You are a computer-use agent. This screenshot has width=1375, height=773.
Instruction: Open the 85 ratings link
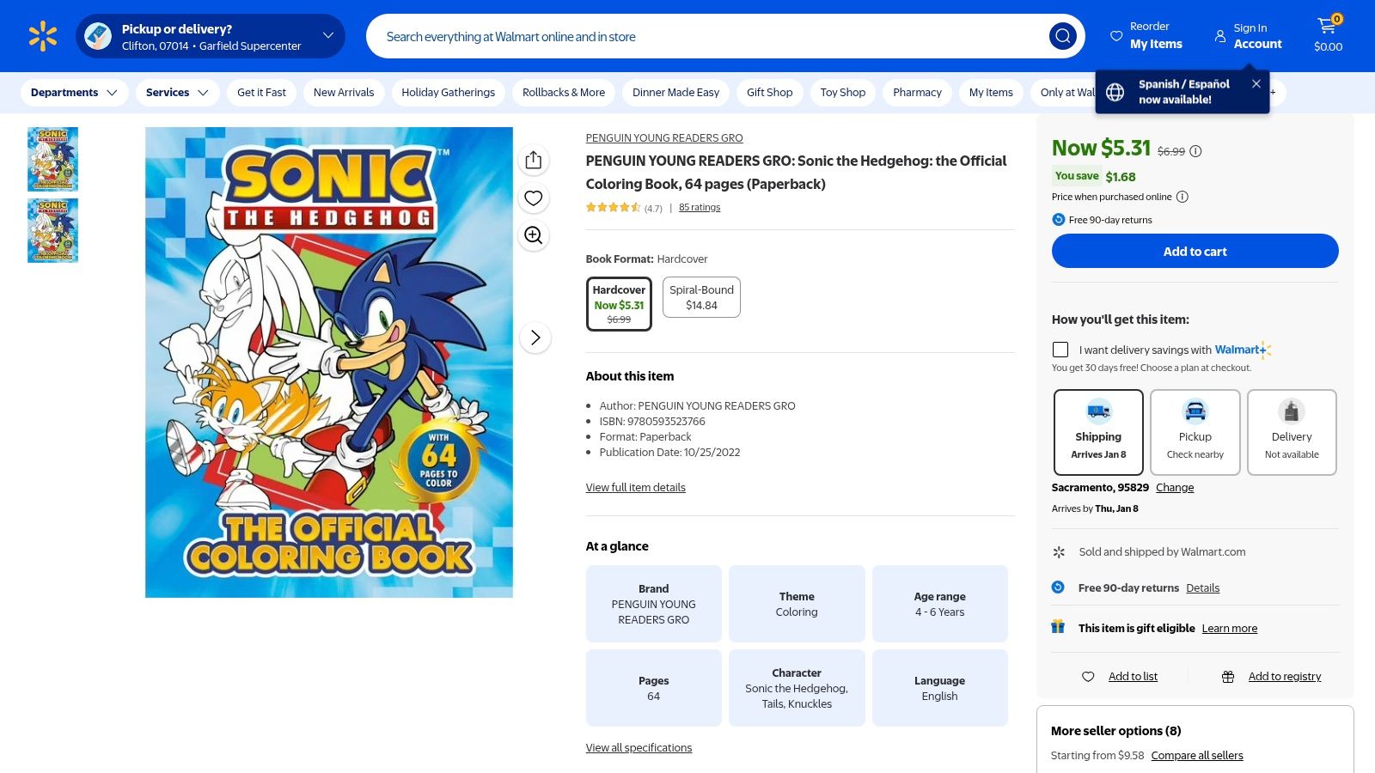coord(700,206)
